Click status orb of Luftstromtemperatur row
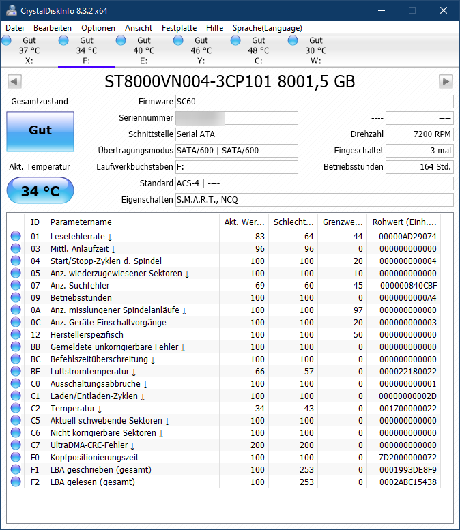460x530 pixels. 16,371
